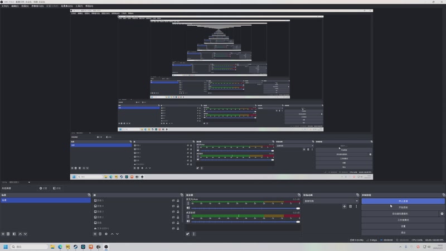Remove selected scene using Scenes panel trash icon
The height and width of the screenshot is (251, 446).
tap(8, 234)
